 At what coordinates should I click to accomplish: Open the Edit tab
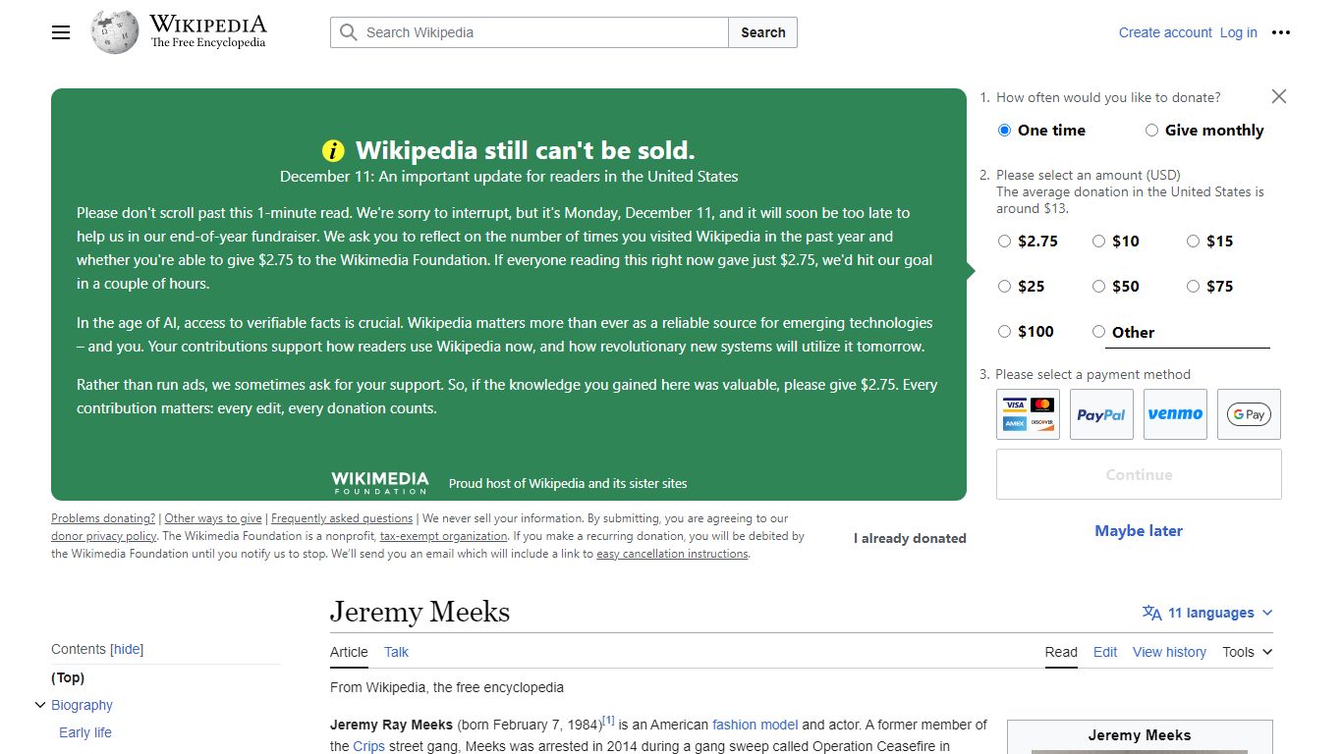pyautogui.click(x=1105, y=652)
